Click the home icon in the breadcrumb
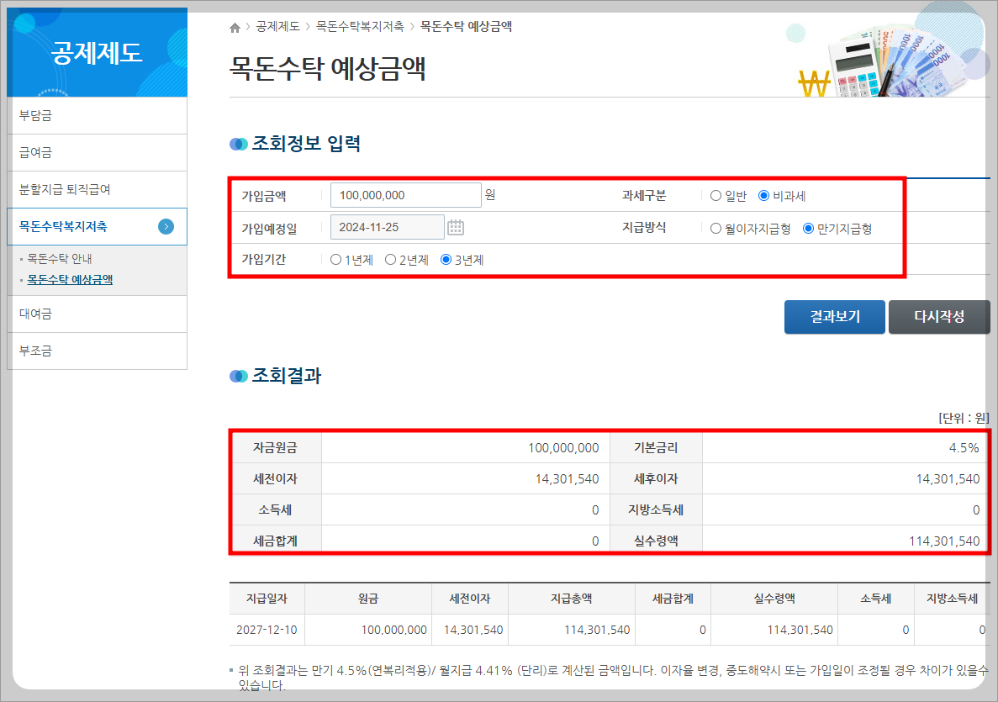The width and height of the screenshot is (998, 702). click(x=235, y=26)
